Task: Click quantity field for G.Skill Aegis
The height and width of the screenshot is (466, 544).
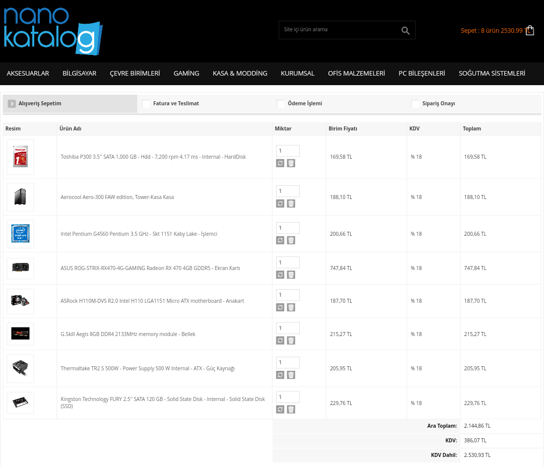Action: pos(288,328)
